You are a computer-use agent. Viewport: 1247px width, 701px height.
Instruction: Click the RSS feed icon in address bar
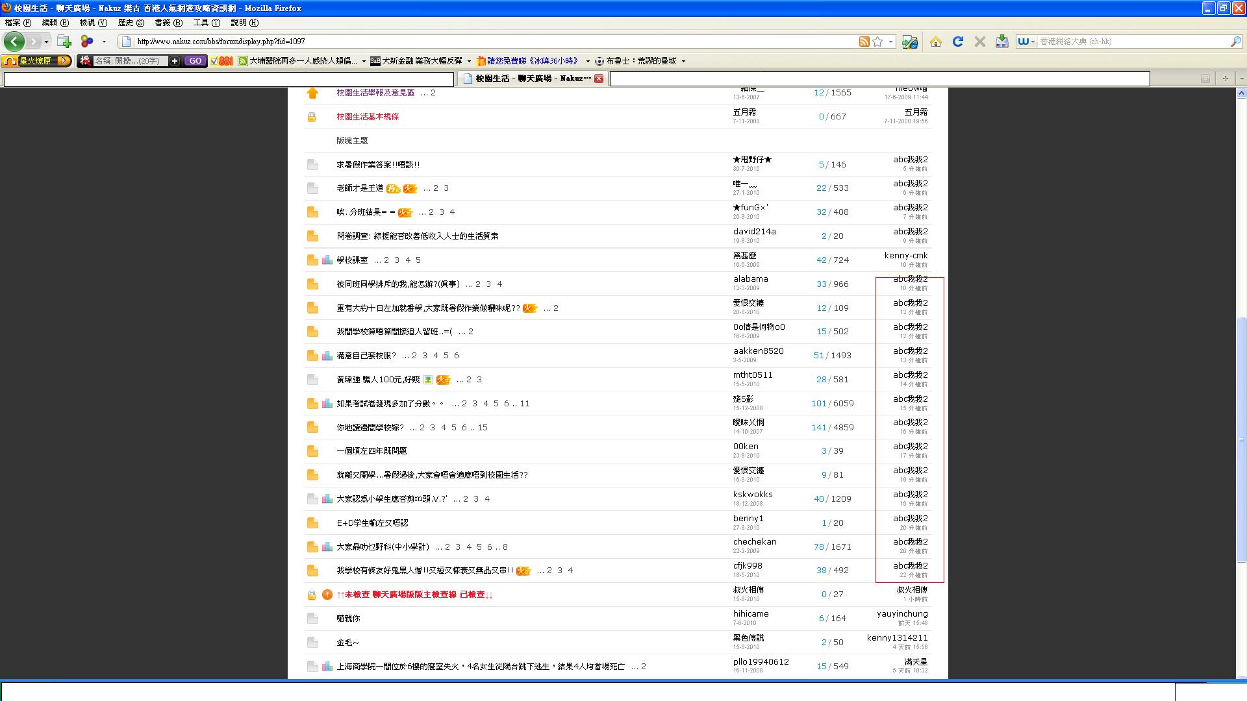(x=864, y=42)
